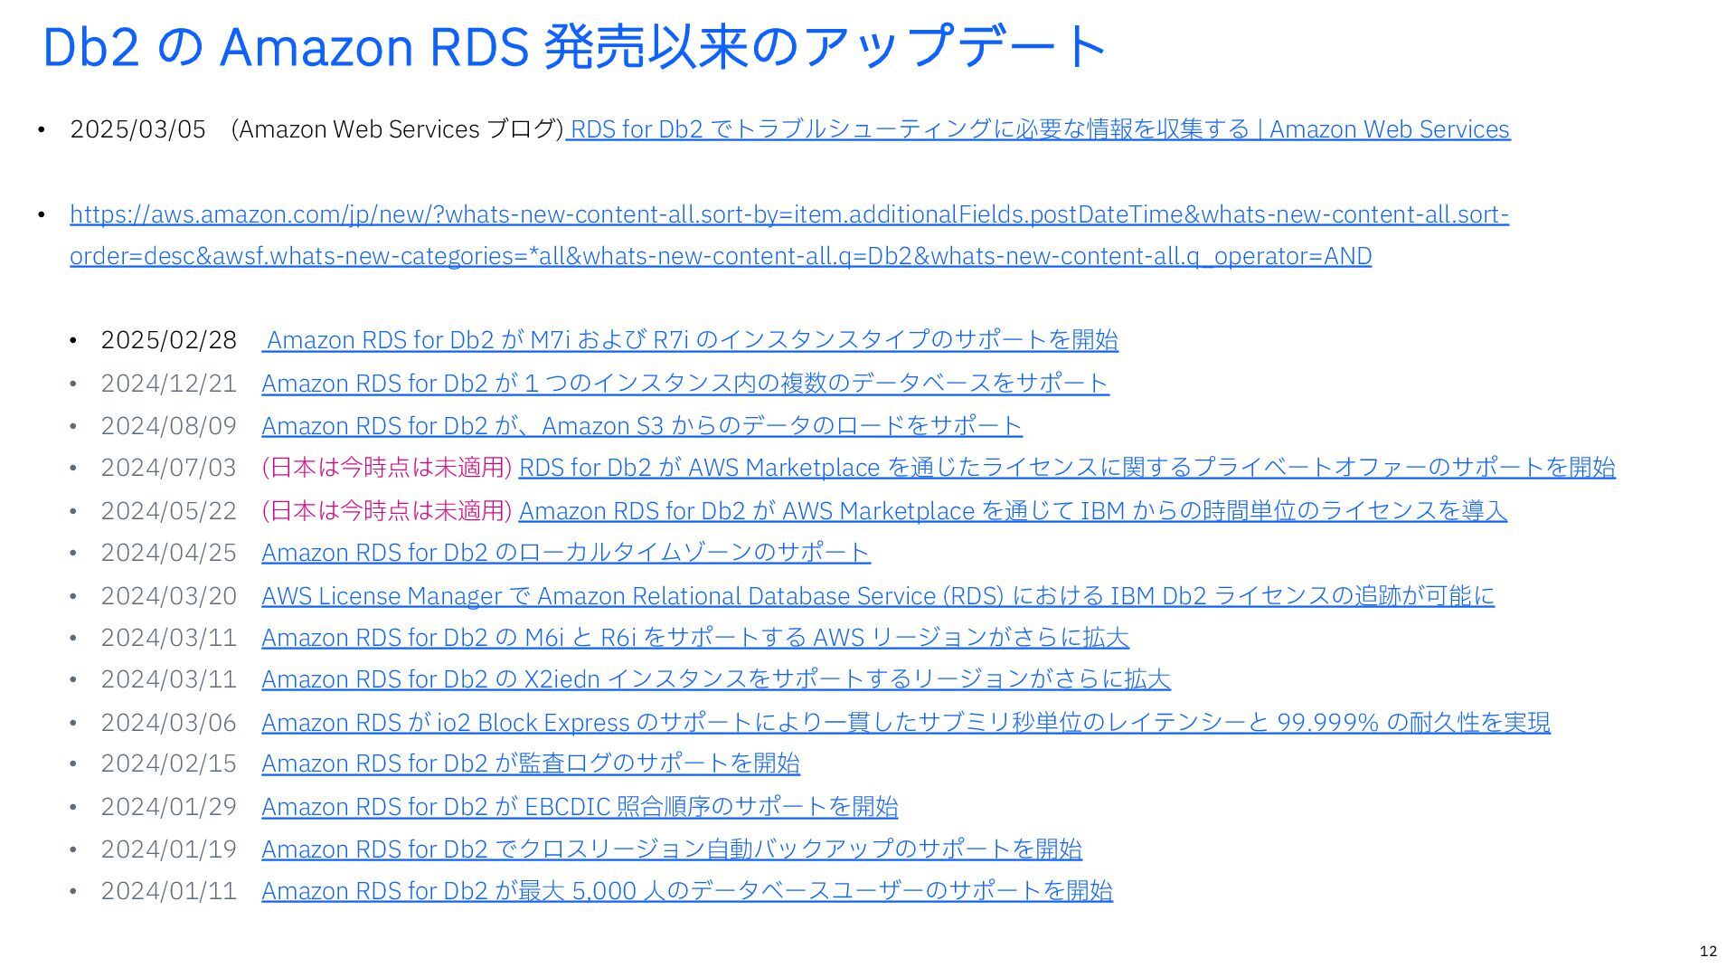Open the IBM hourly license link
The image size is (1736, 977).
pyautogui.click(x=1012, y=511)
